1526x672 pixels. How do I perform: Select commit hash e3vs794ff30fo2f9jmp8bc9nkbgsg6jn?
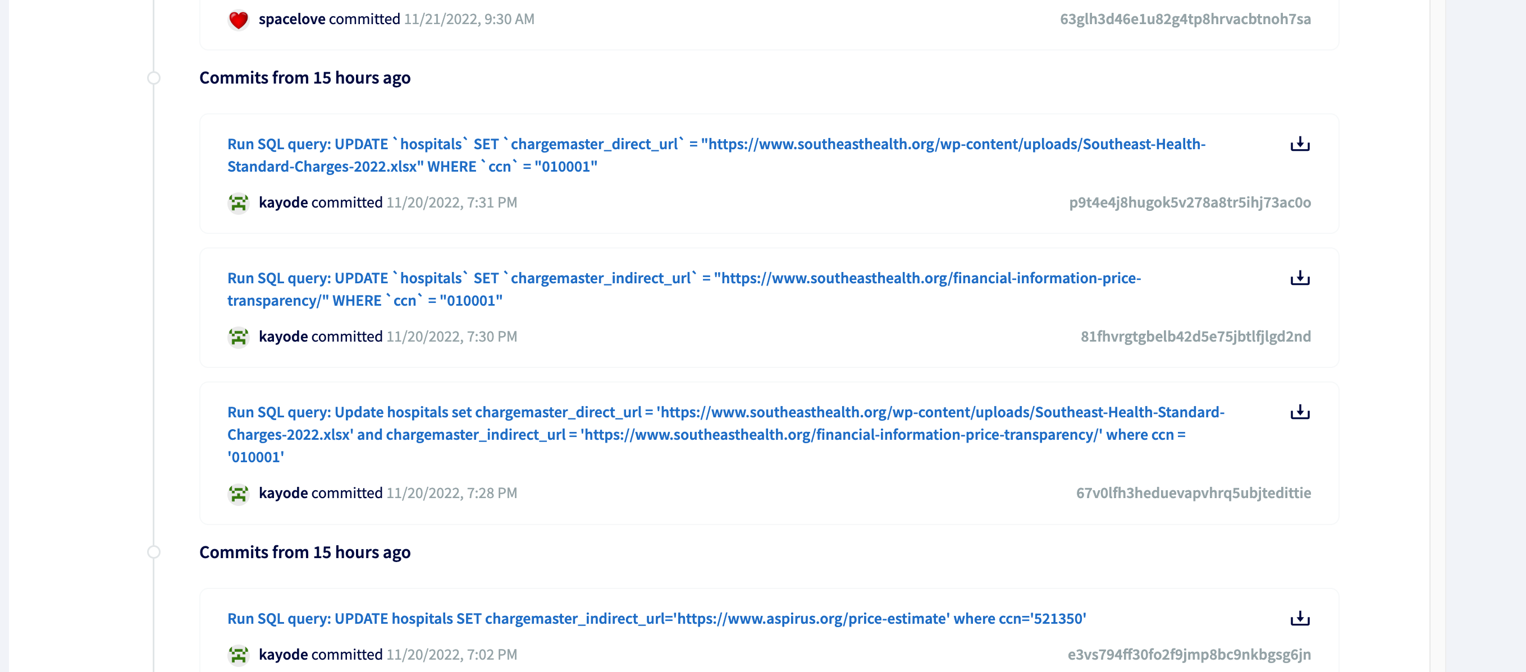1190,655
